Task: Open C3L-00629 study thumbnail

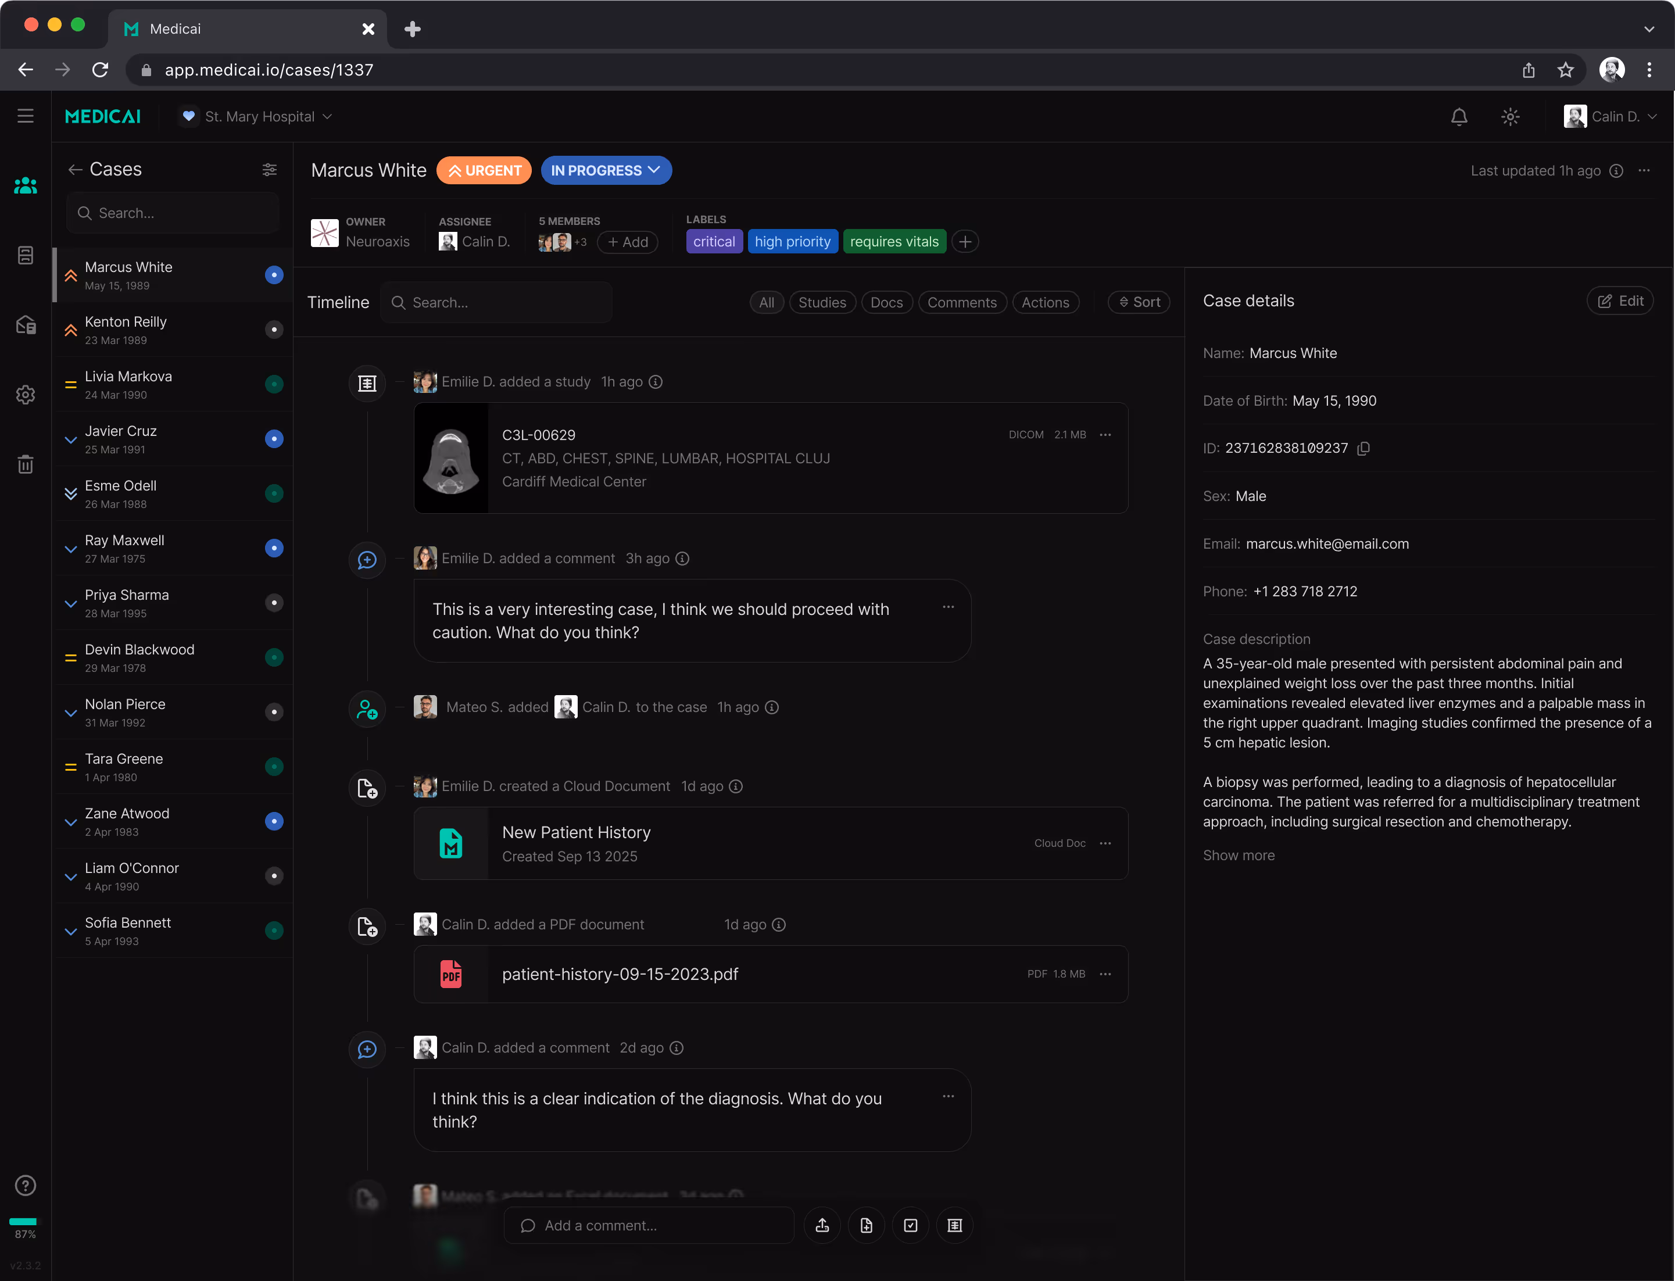Action: tap(450, 458)
